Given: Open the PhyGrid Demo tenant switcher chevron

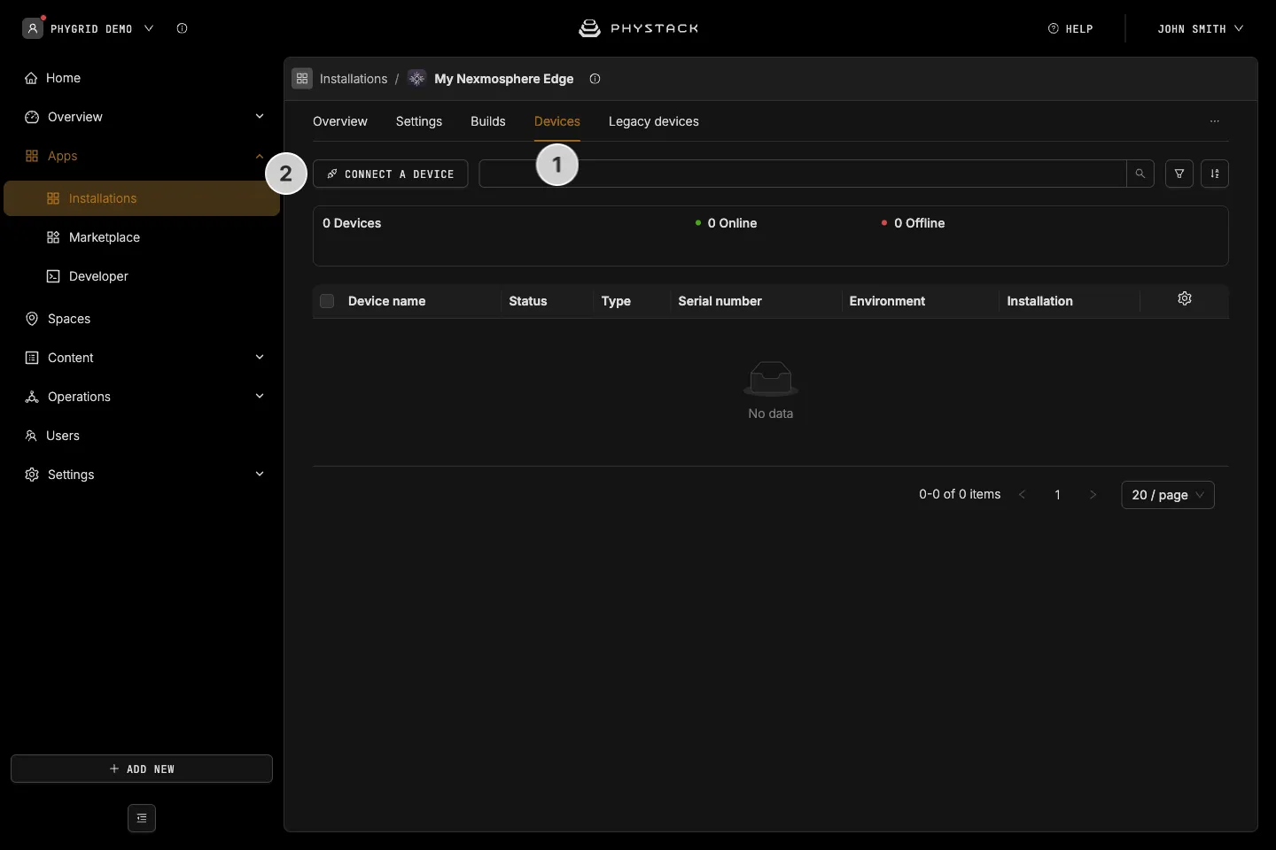Looking at the screenshot, I should click(149, 28).
